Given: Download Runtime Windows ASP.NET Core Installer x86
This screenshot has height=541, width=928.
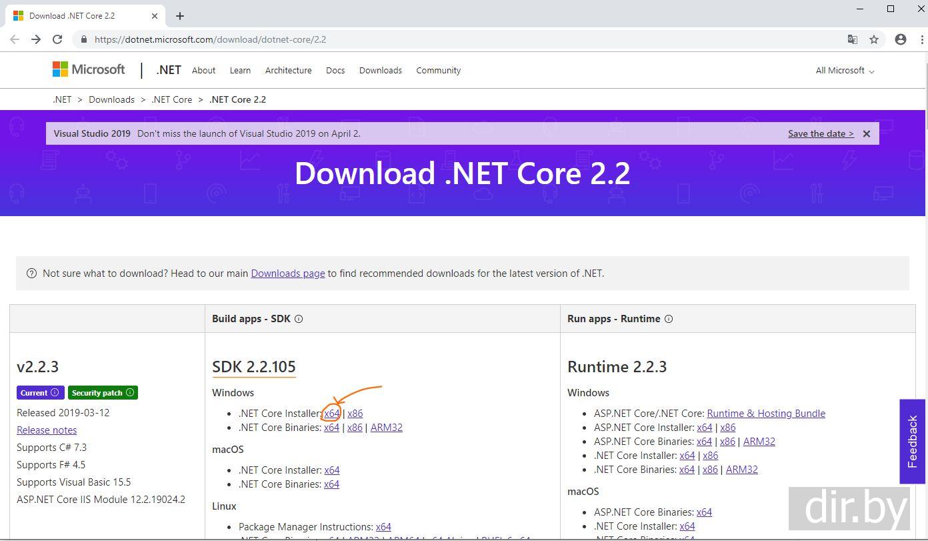Looking at the screenshot, I should (728, 428).
